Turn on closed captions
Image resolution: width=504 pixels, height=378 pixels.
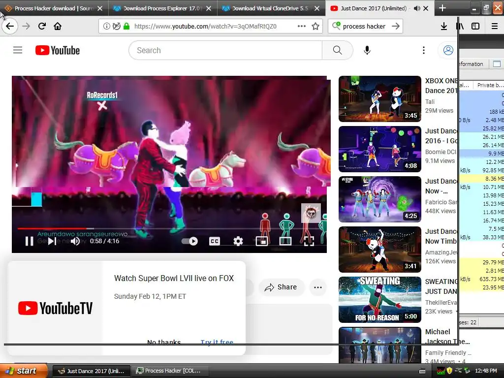(x=215, y=241)
